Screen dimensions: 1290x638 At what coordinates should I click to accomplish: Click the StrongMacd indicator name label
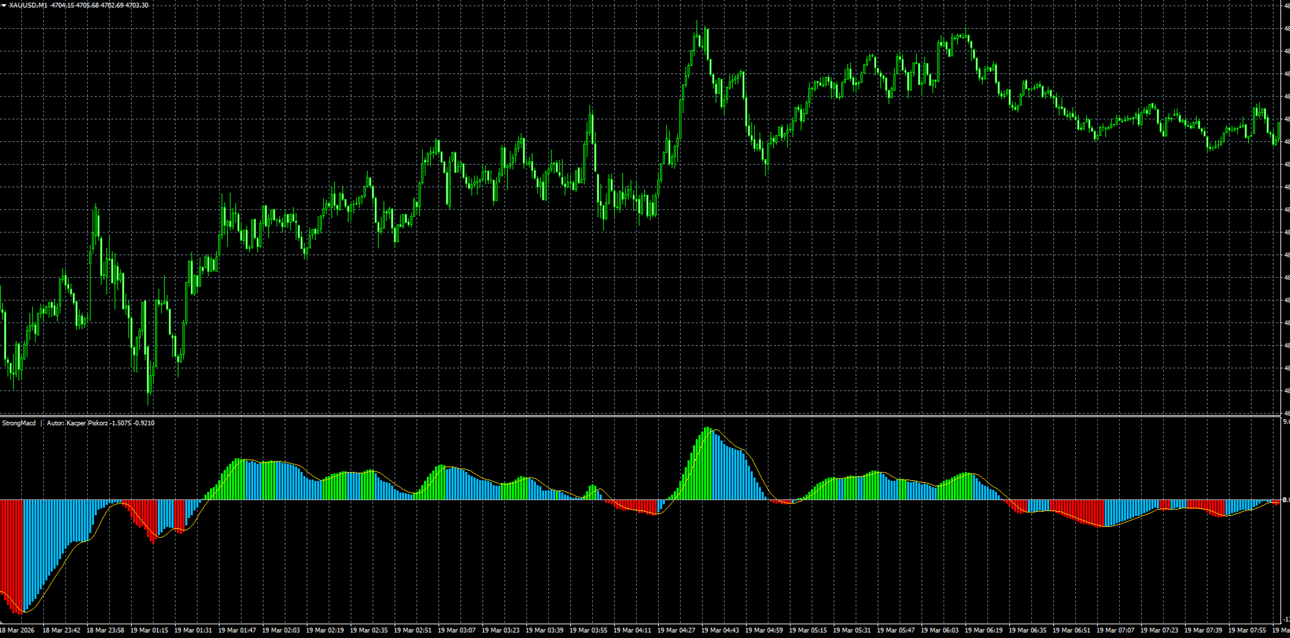(x=19, y=423)
